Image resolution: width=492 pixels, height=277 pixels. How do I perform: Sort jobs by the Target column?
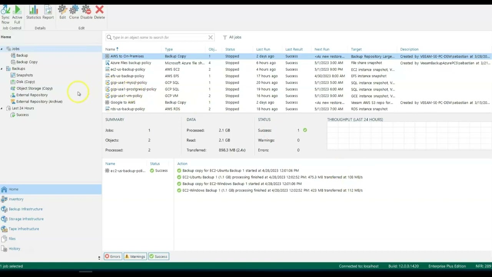(356, 49)
